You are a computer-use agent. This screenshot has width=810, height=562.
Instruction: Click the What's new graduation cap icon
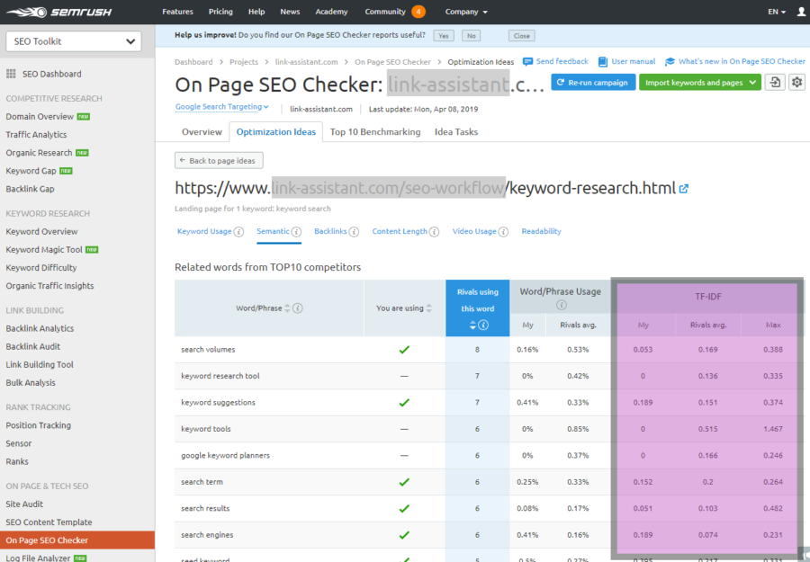(x=670, y=62)
